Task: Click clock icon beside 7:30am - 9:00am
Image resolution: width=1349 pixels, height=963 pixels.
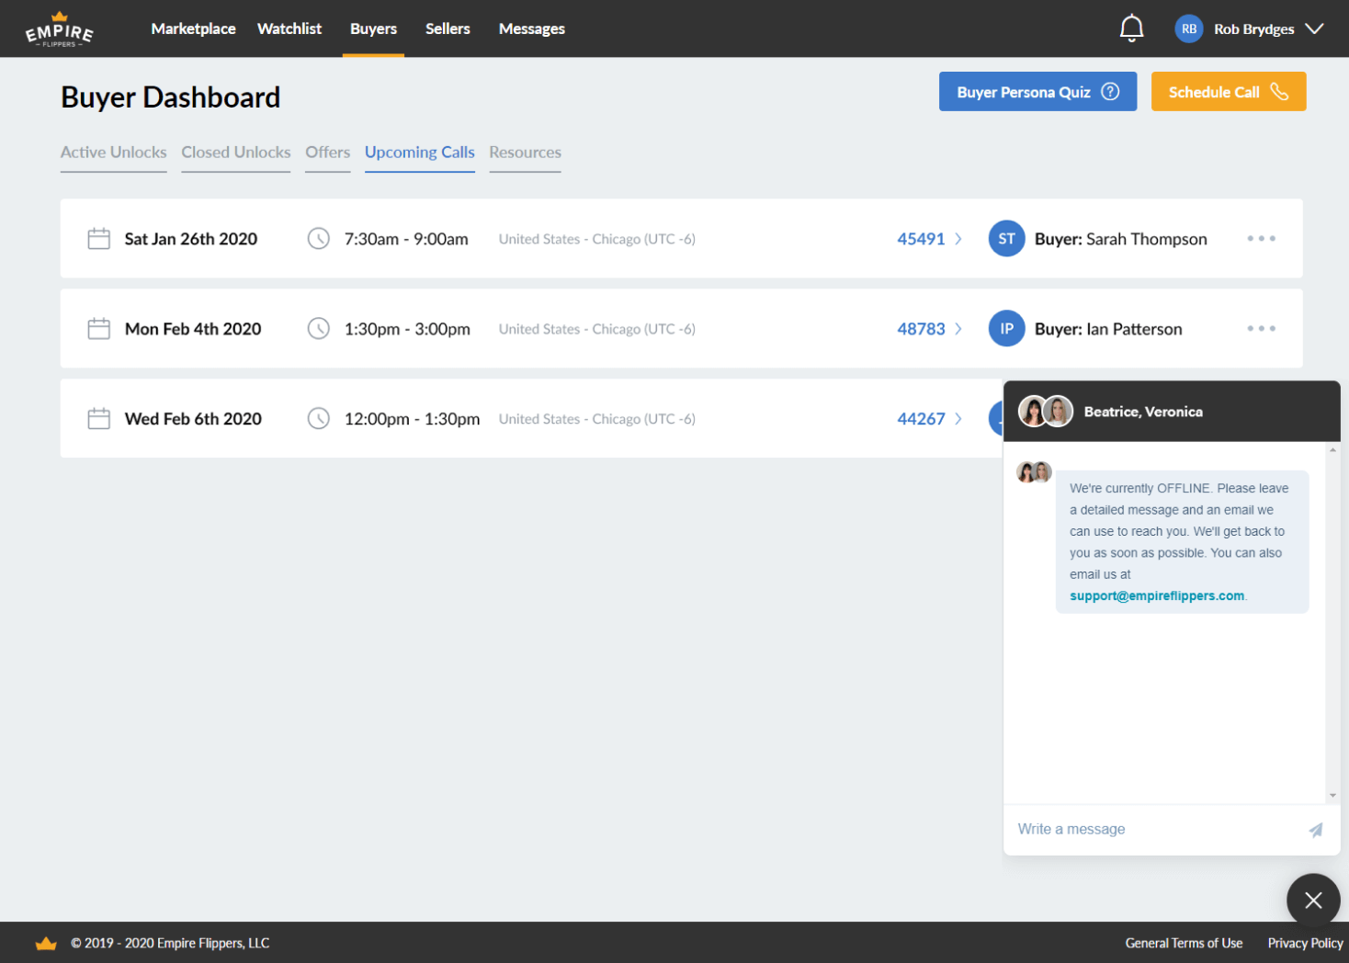Action: click(318, 239)
